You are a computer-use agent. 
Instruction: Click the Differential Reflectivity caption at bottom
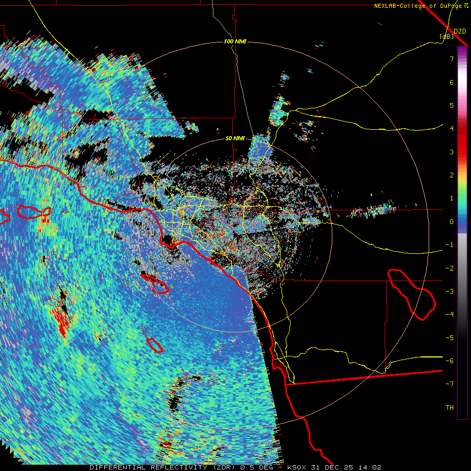click(x=235, y=467)
